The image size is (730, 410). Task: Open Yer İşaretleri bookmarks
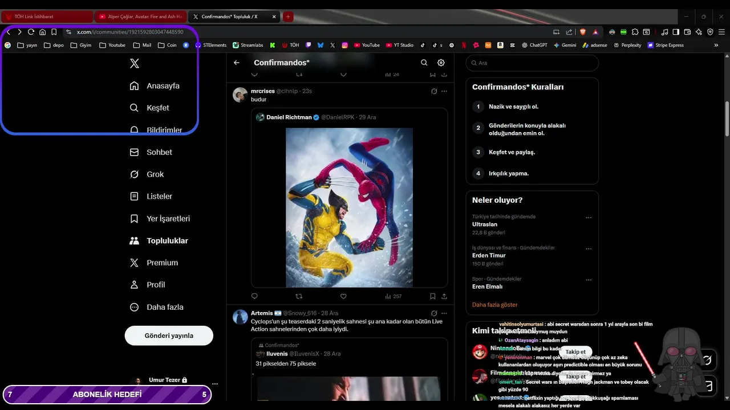[160, 219]
